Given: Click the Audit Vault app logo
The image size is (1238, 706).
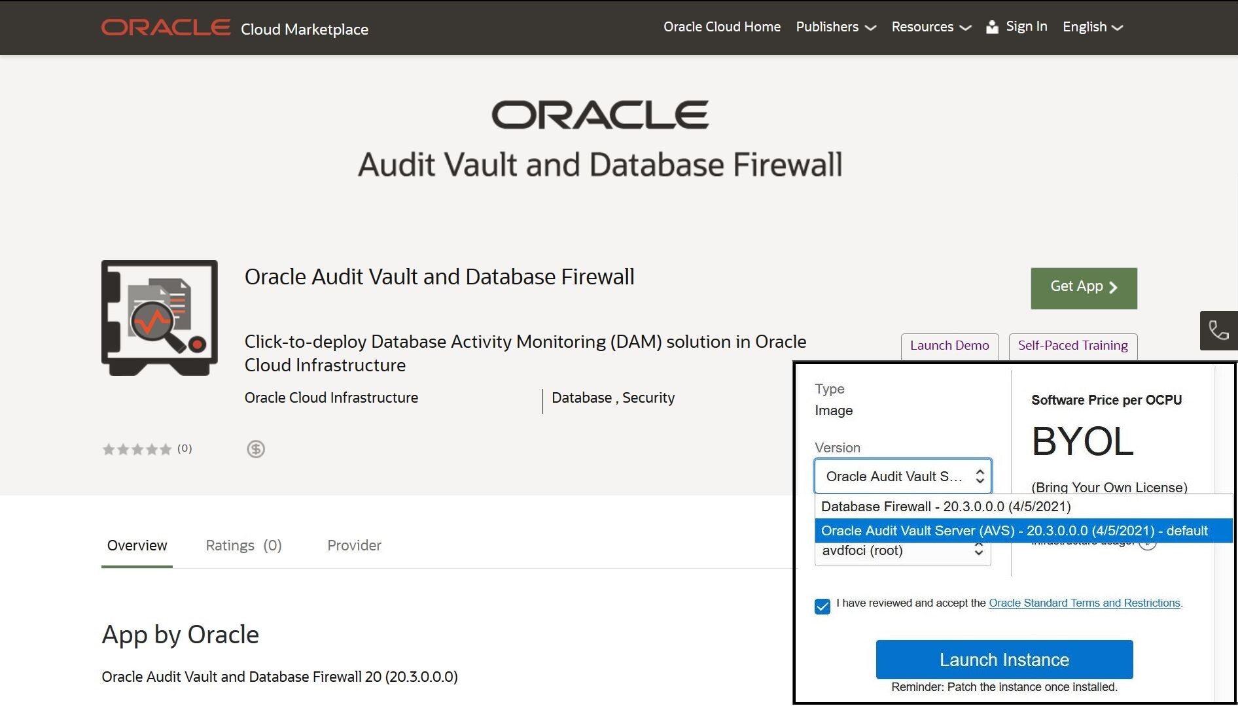Looking at the screenshot, I should point(160,318).
